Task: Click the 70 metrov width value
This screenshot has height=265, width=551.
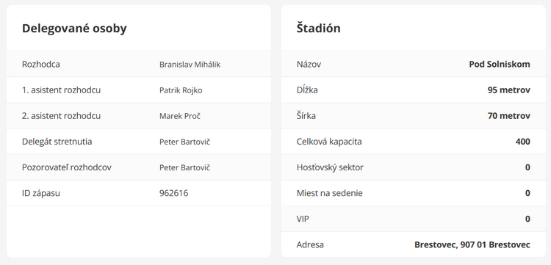Action: pos(509,116)
